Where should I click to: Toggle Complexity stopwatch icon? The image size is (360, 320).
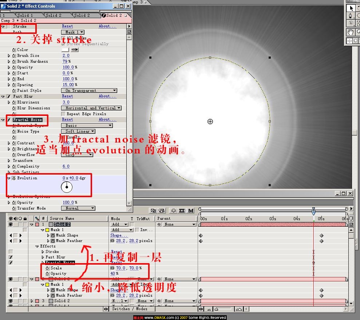(x=14, y=167)
